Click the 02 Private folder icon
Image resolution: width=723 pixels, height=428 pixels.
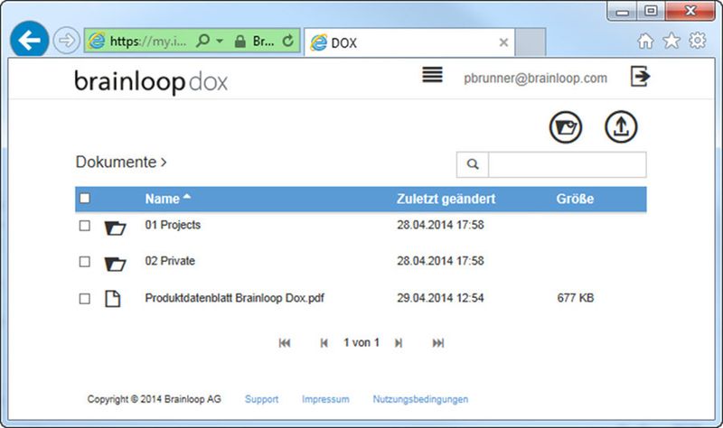116,264
